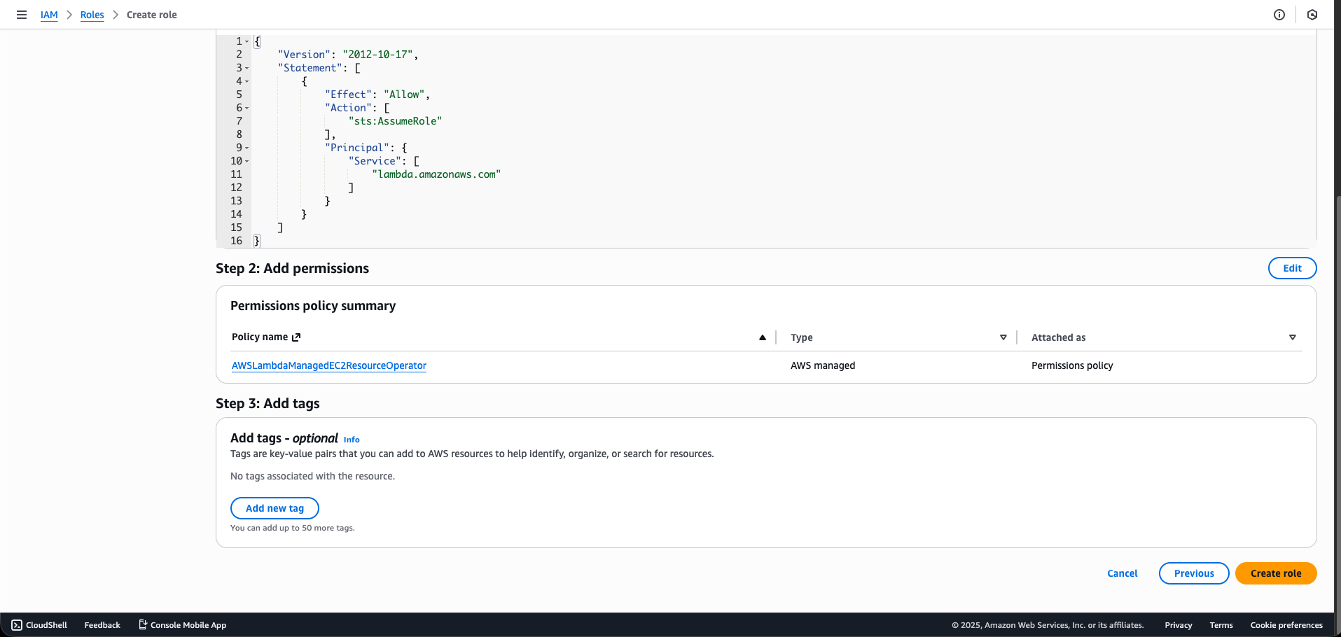The width and height of the screenshot is (1341, 637).
Task: Toggle Policy name sort order
Action: click(763, 337)
